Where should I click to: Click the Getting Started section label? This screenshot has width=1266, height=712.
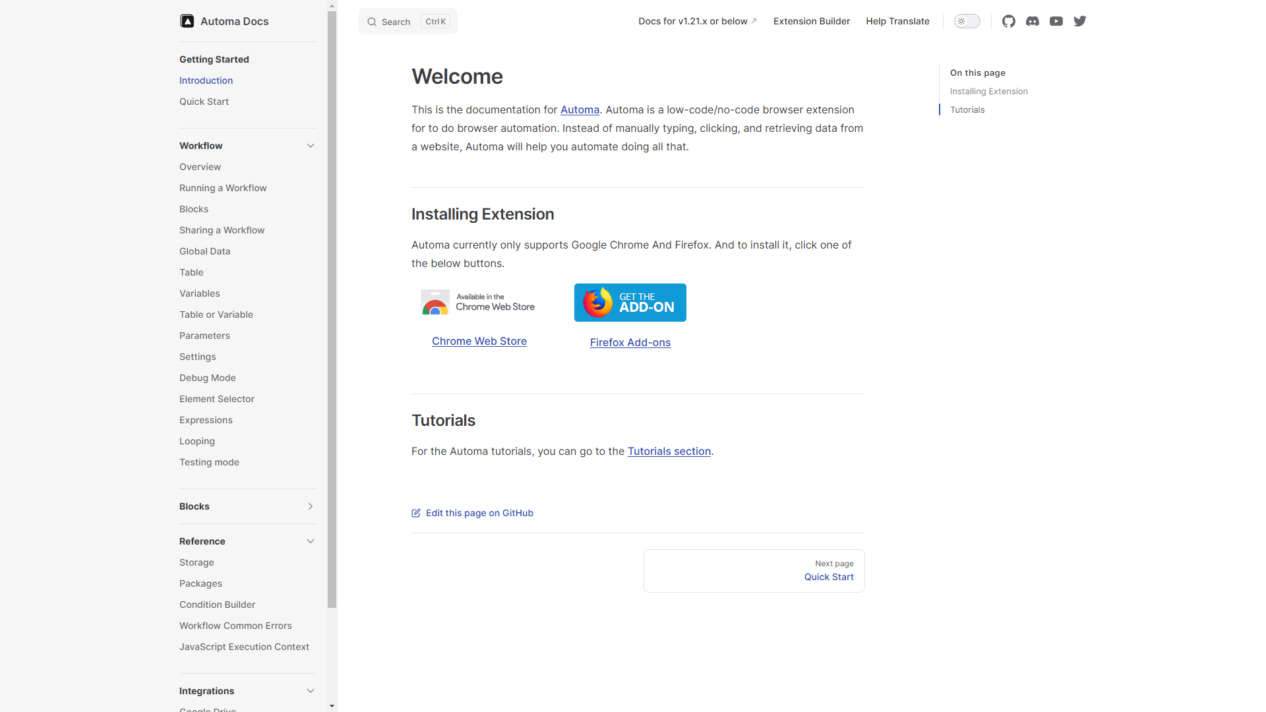[214, 59]
